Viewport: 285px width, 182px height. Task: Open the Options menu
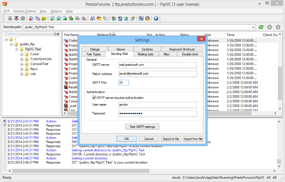(x=56, y=11)
